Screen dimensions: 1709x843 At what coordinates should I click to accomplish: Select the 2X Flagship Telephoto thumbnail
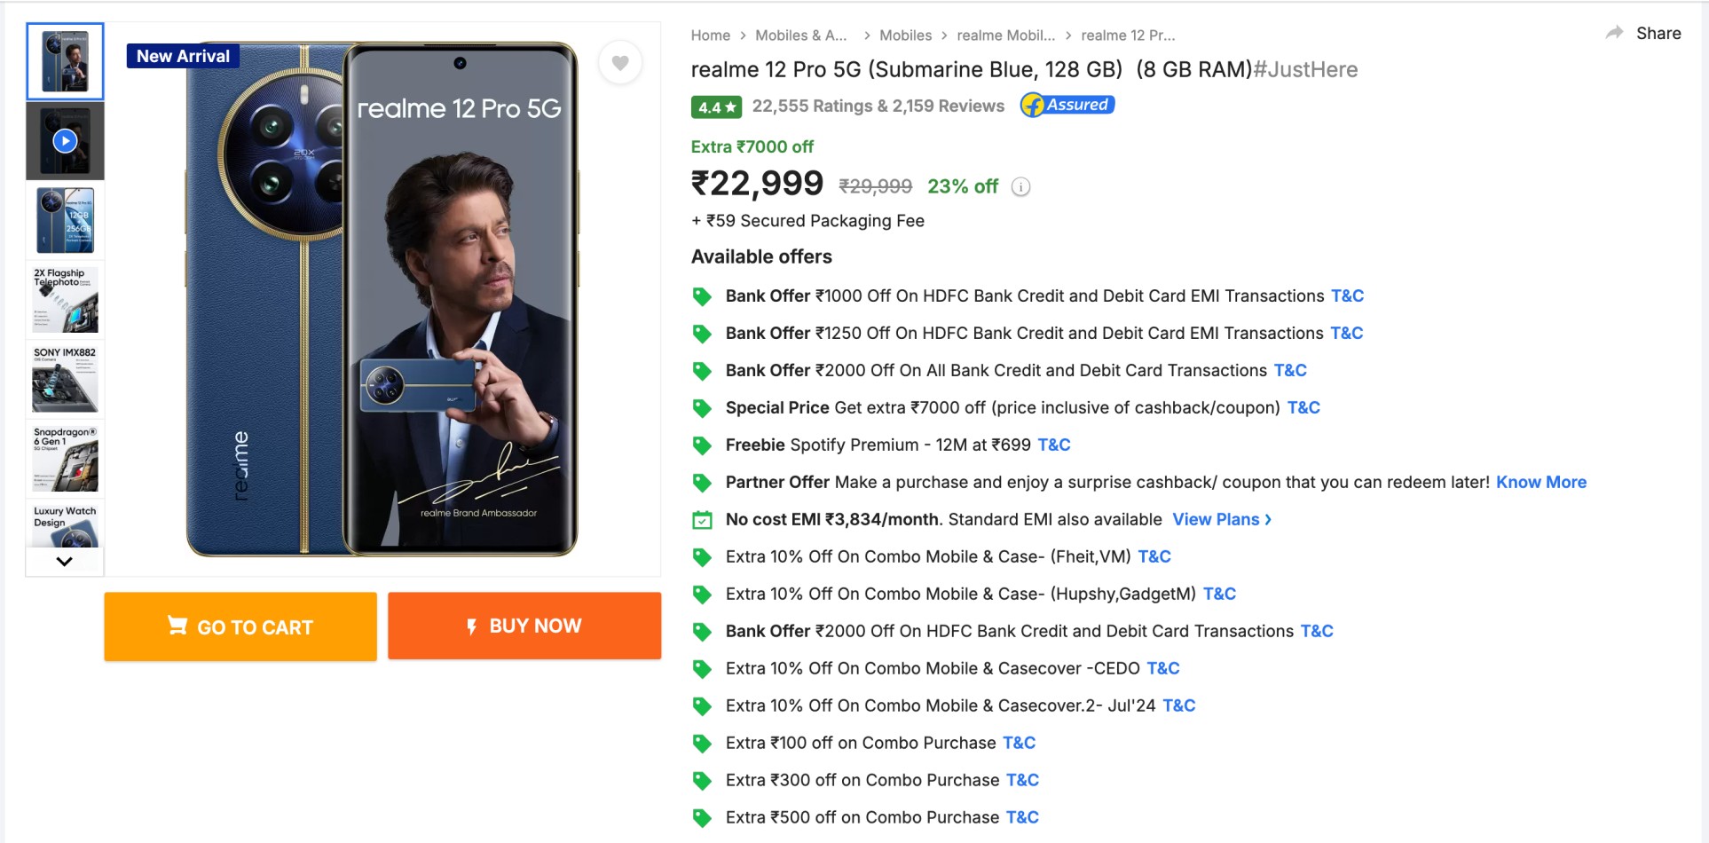[65, 300]
